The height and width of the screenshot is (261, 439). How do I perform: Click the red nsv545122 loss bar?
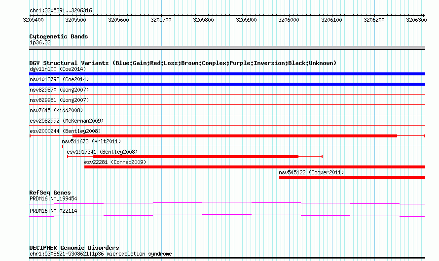(x=352, y=177)
